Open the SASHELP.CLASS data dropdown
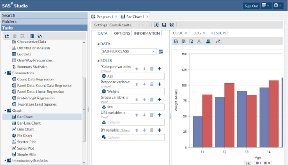The height and width of the screenshot is (165, 288). (x=153, y=52)
